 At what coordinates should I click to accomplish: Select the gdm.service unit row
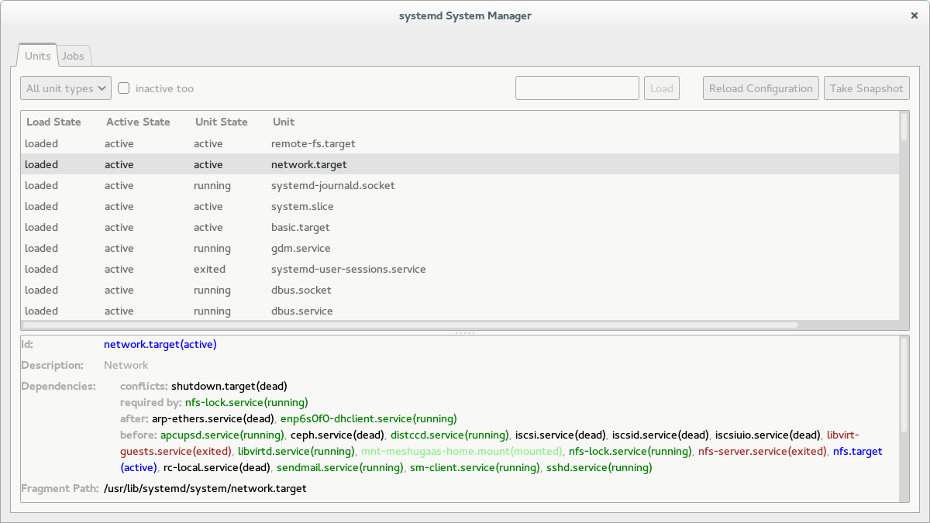[301, 248]
